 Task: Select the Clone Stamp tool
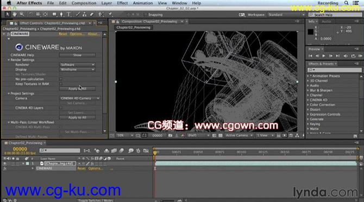85,14
